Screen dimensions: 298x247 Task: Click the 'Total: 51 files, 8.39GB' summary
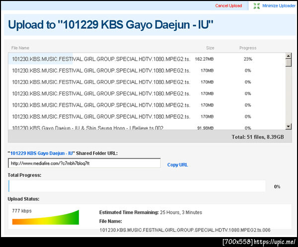coord(257,137)
